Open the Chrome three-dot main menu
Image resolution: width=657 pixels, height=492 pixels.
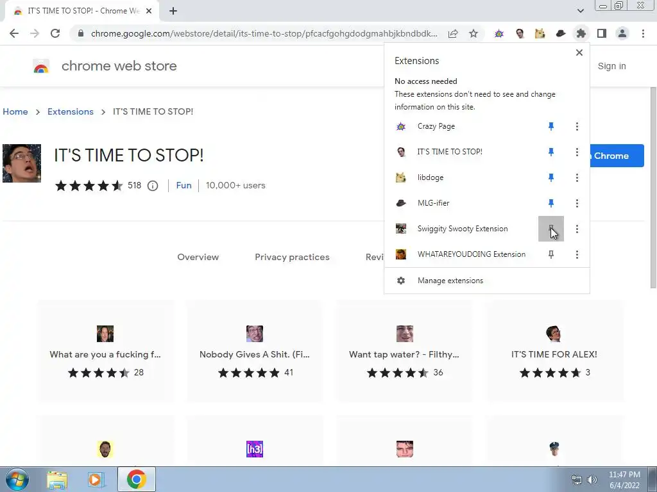click(x=643, y=33)
